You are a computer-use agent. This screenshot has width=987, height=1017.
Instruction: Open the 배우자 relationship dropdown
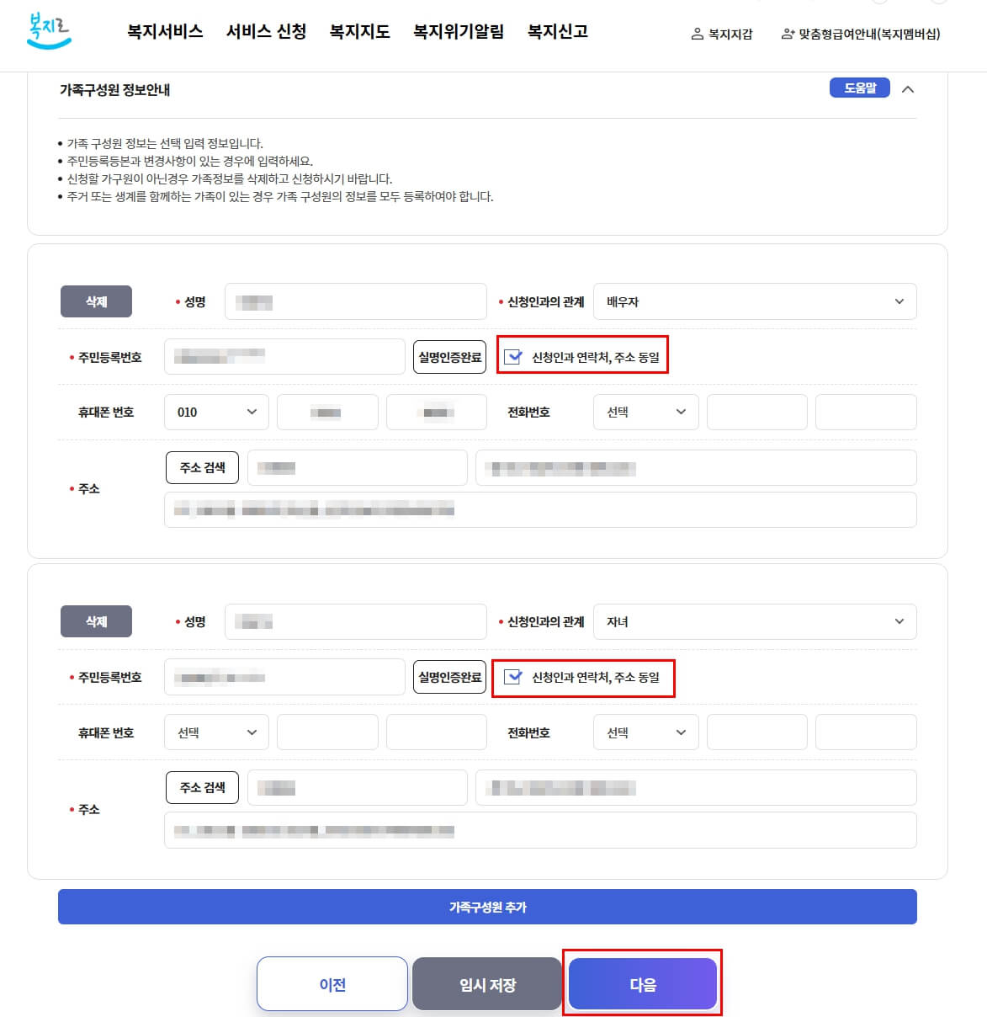(x=754, y=301)
